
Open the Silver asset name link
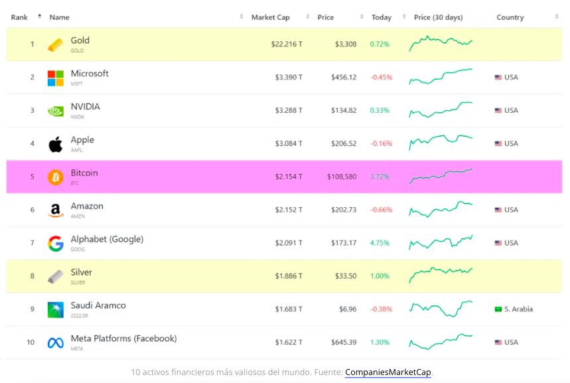click(82, 272)
